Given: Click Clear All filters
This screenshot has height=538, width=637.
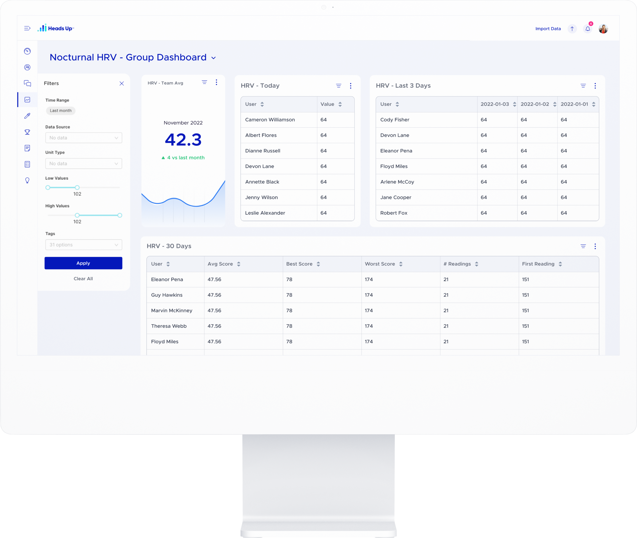Looking at the screenshot, I should click(83, 279).
